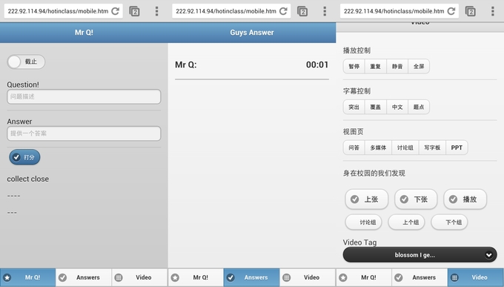This screenshot has width=504, height=287.
Task: Click the 播放 check button
Action: [465, 199]
